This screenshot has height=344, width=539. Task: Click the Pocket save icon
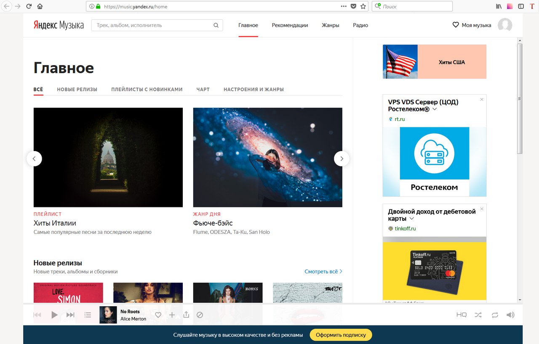pos(354,6)
